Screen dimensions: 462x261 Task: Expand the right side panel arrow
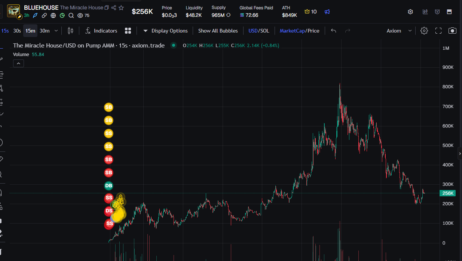[x=460, y=153]
